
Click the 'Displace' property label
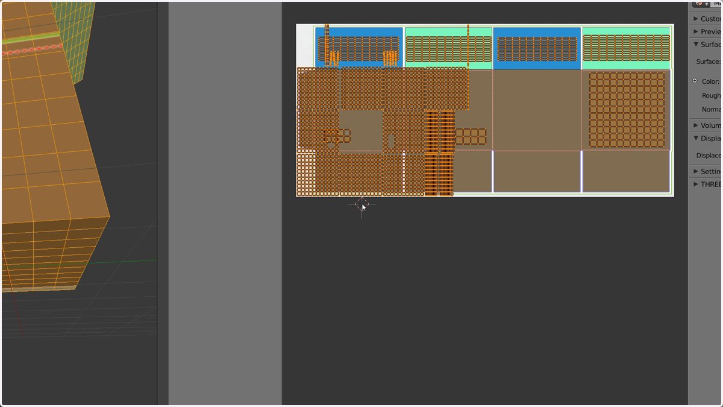[x=709, y=155]
